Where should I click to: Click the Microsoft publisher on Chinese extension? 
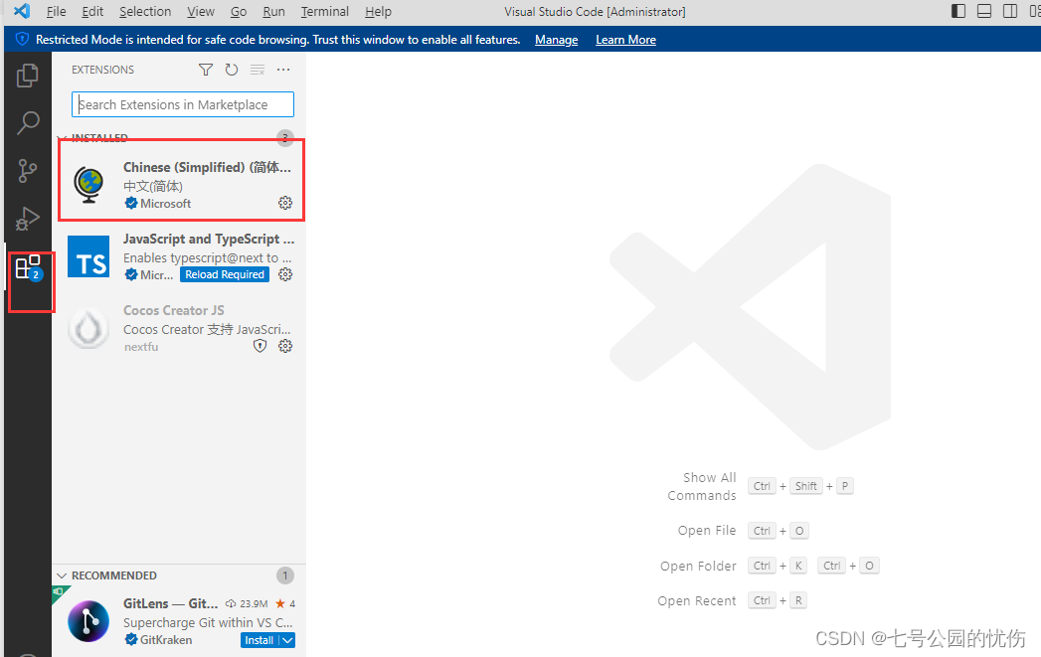165,204
